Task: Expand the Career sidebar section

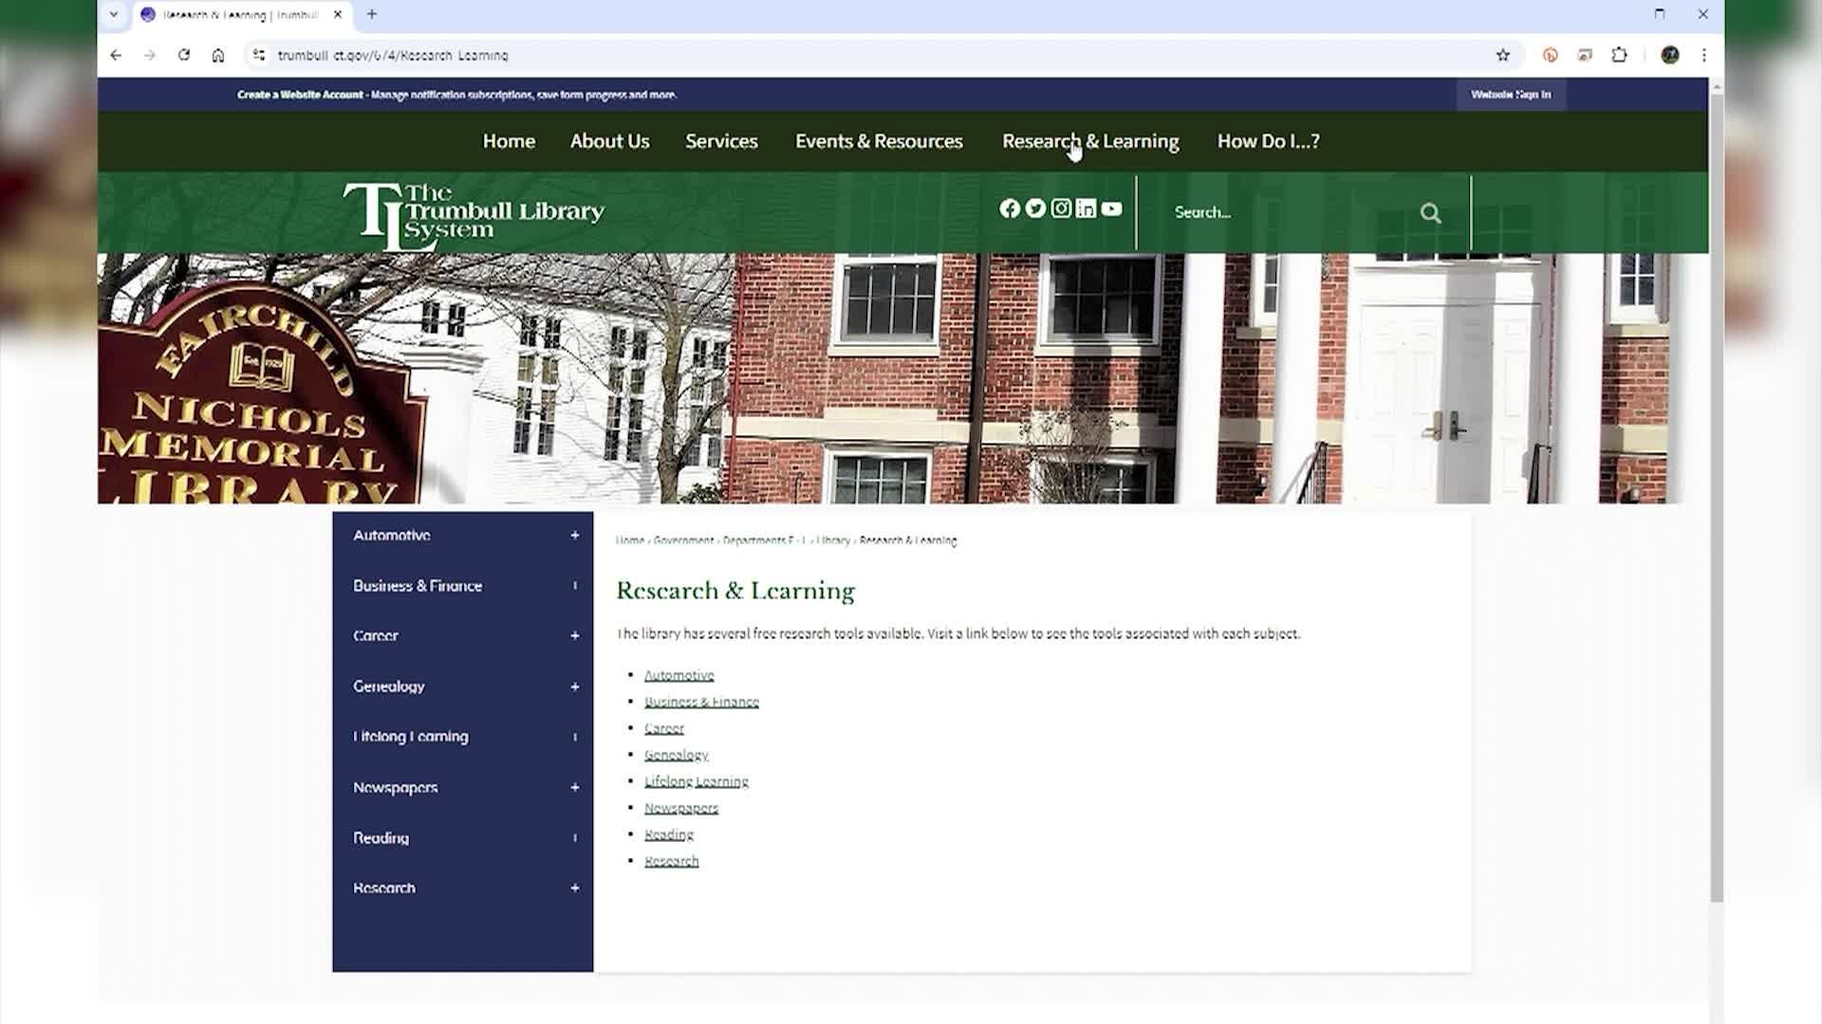Action: click(x=575, y=636)
